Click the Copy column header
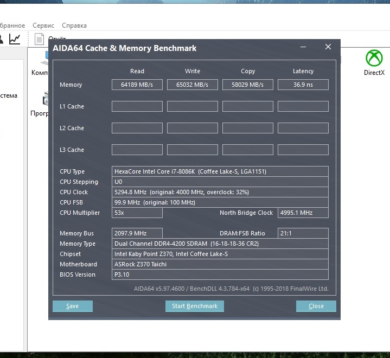Viewport: 390px width, 358px height. point(248,71)
